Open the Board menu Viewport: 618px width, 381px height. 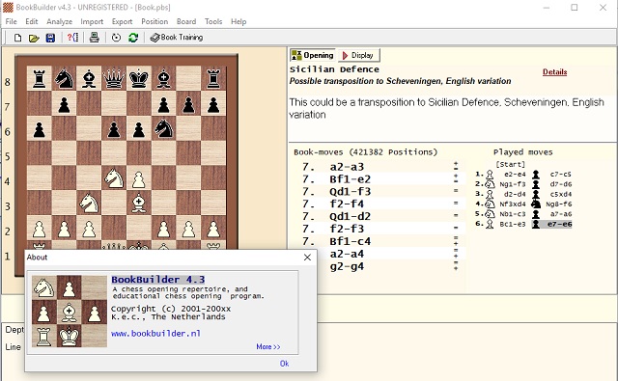[x=186, y=21]
